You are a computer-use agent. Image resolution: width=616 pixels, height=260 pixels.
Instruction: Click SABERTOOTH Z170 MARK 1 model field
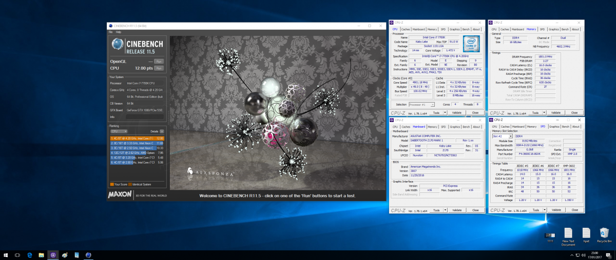pos(432,140)
